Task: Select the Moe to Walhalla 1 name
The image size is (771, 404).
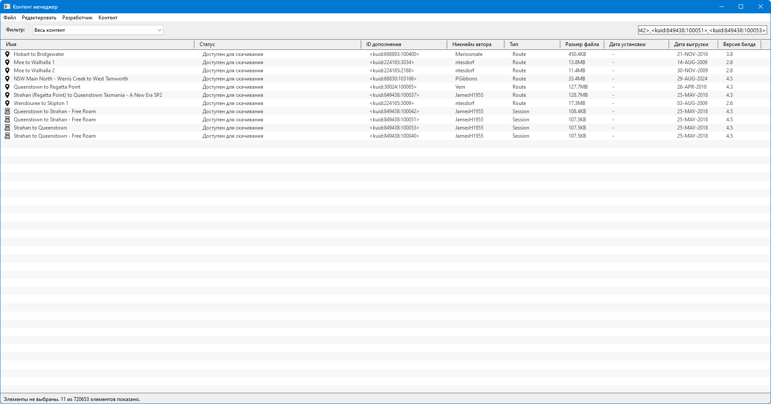Action: pyautogui.click(x=34, y=62)
